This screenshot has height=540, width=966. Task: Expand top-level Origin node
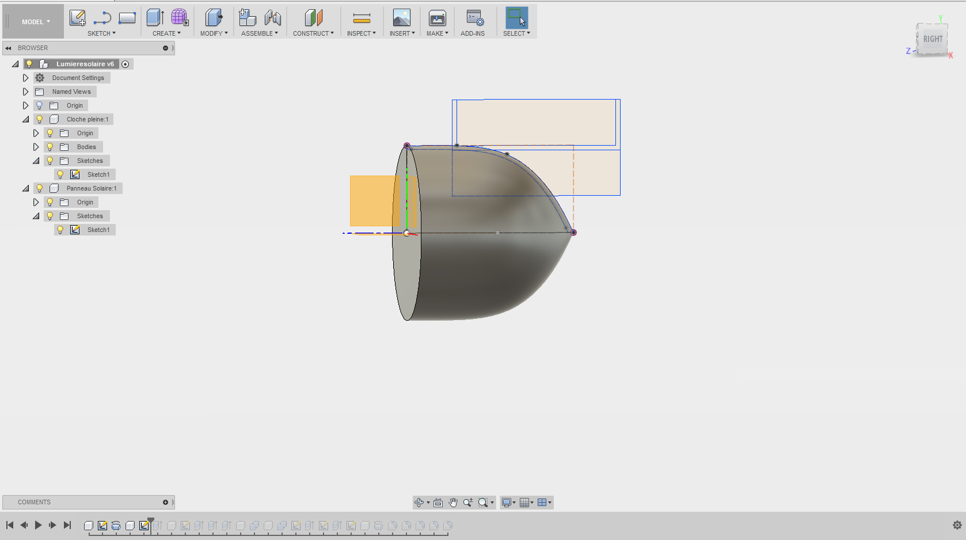(25, 105)
